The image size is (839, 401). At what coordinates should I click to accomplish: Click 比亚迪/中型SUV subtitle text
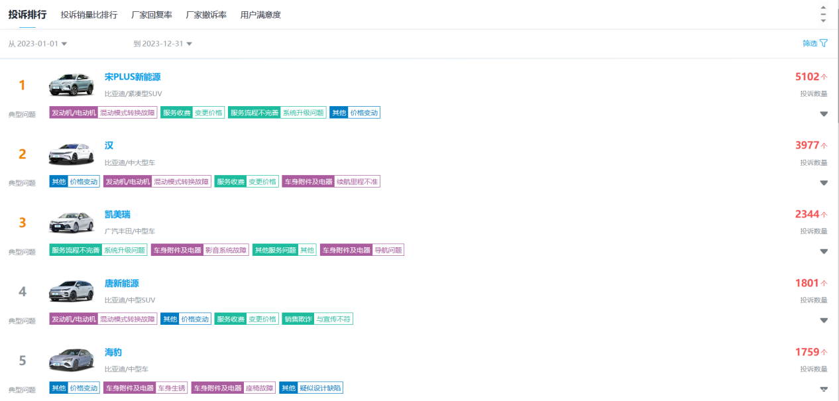(130, 301)
